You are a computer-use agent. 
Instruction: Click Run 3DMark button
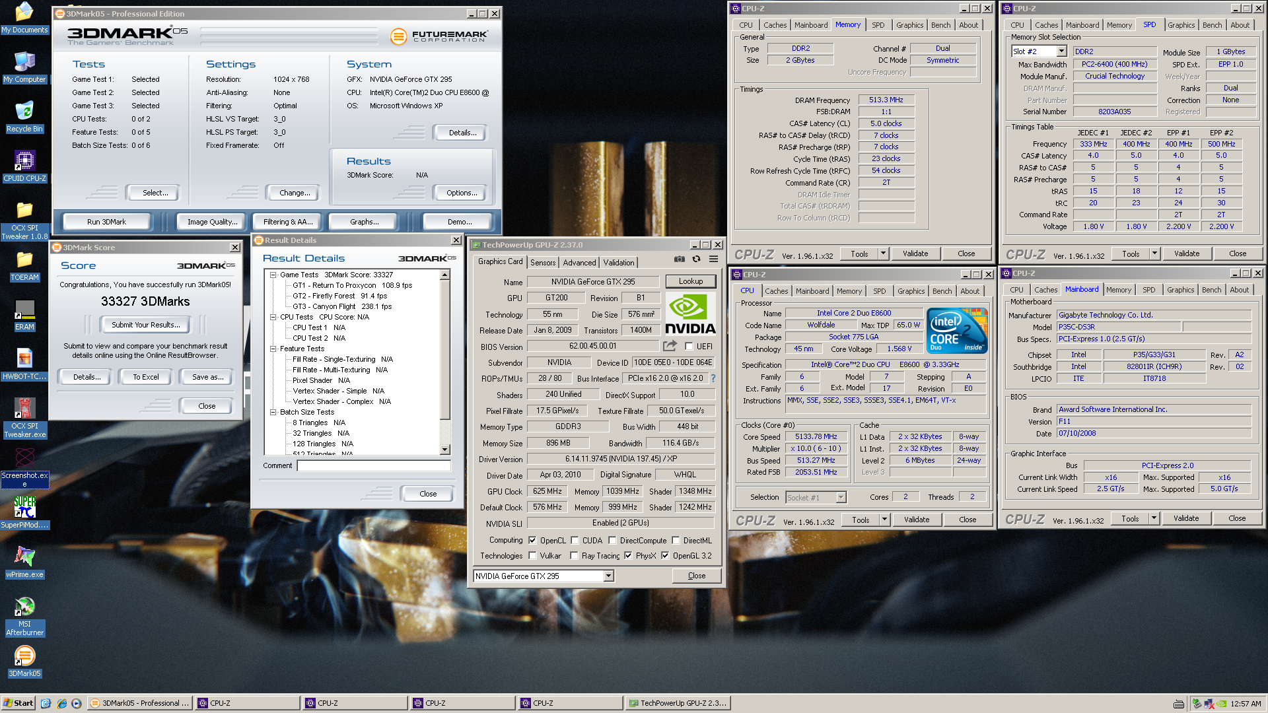coord(106,222)
